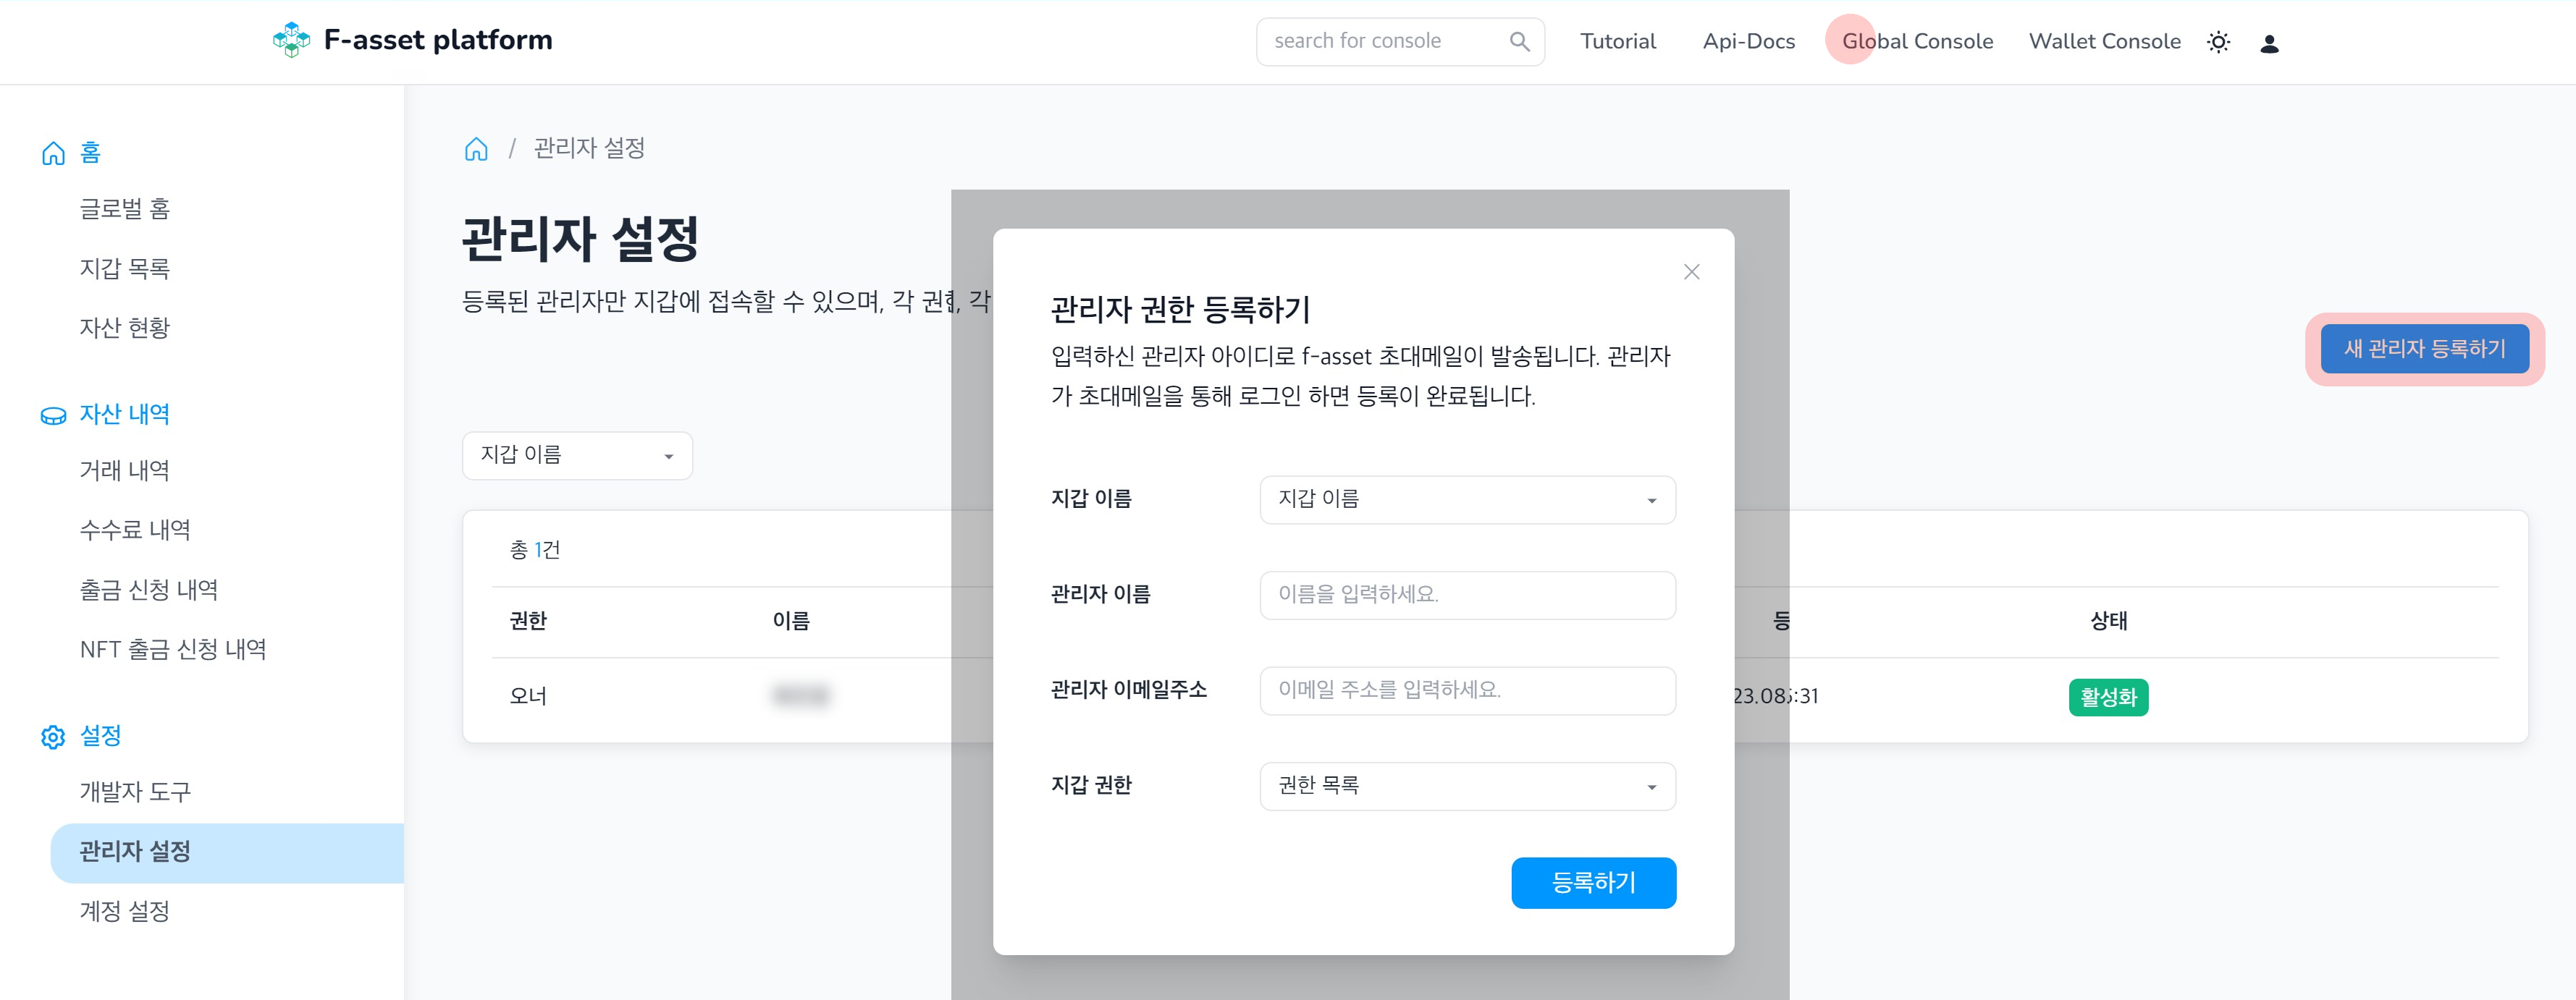The height and width of the screenshot is (1000, 2576).
Task: Click 새 관리자 등록하기 button
Action: point(2424,349)
